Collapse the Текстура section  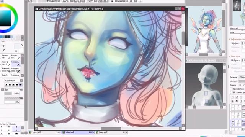(x=230, y=56)
